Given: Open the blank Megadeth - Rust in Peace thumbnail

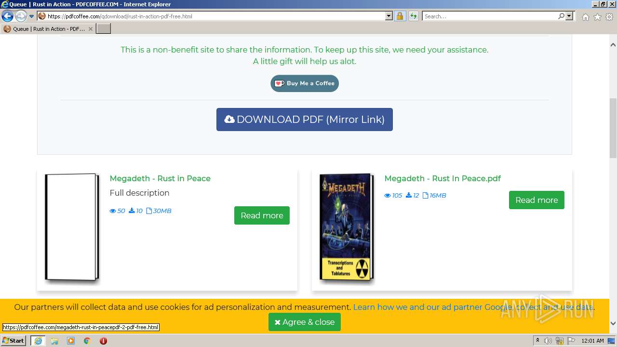Looking at the screenshot, I should pyautogui.click(x=72, y=227).
